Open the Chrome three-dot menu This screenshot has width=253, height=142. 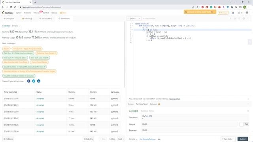[249, 7]
